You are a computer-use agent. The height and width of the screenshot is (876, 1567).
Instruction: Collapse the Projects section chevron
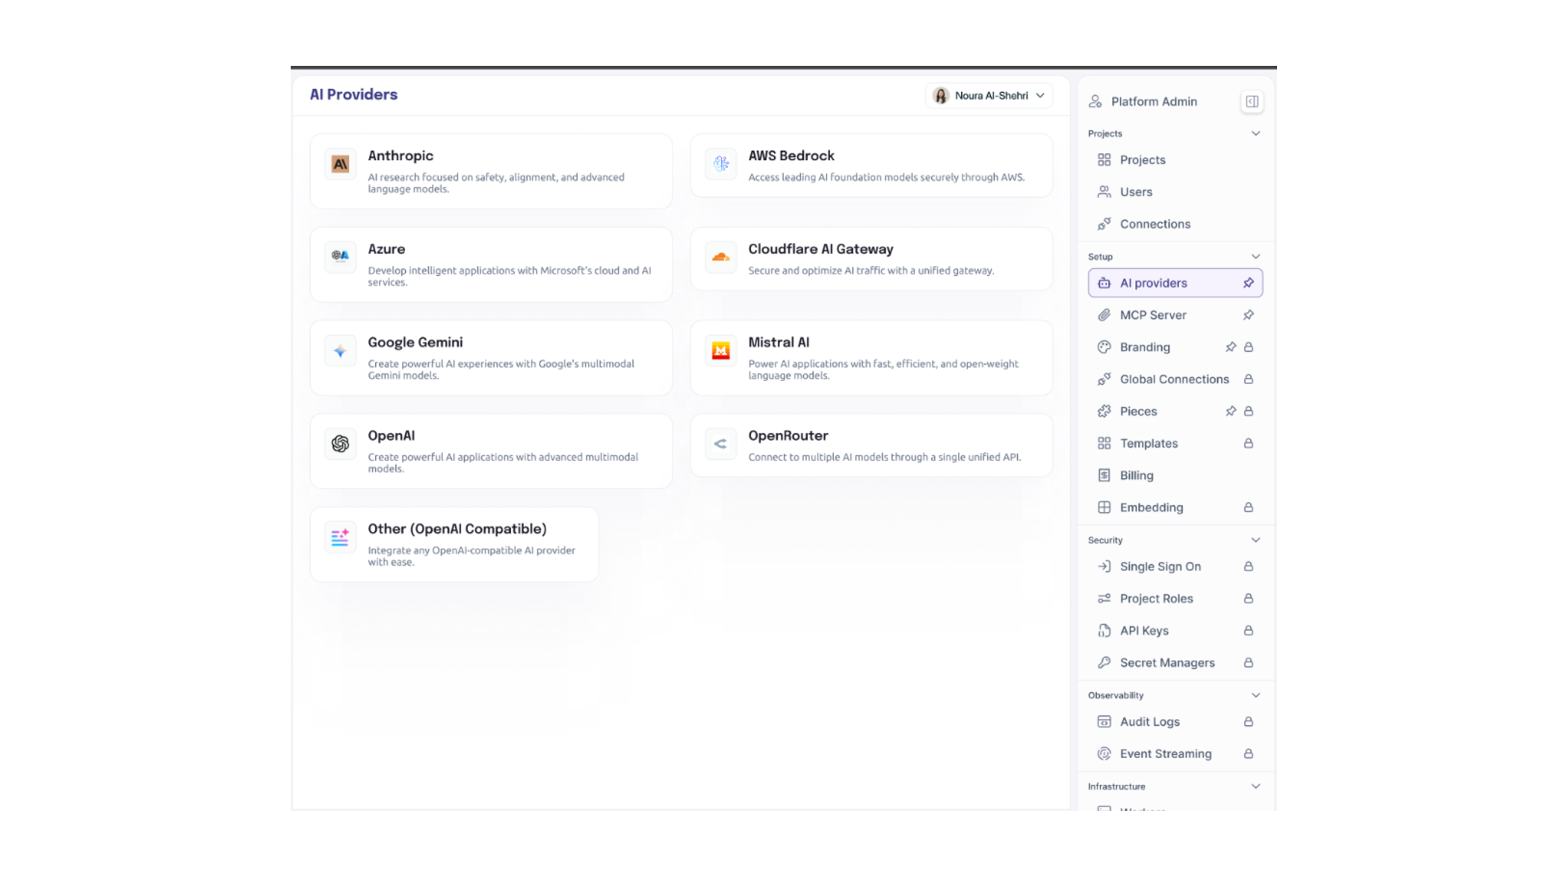coord(1255,134)
